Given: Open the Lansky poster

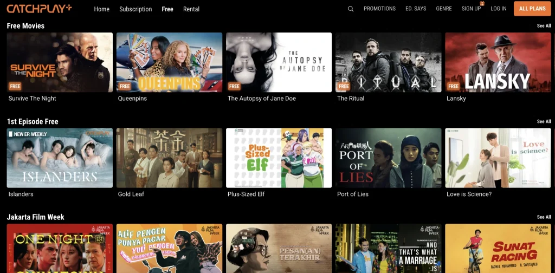Looking at the screenshot, I should point(498,62).
